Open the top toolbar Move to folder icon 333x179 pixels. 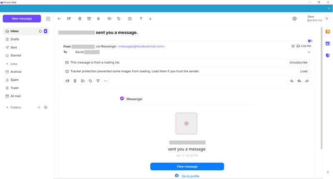coord(109,19)
